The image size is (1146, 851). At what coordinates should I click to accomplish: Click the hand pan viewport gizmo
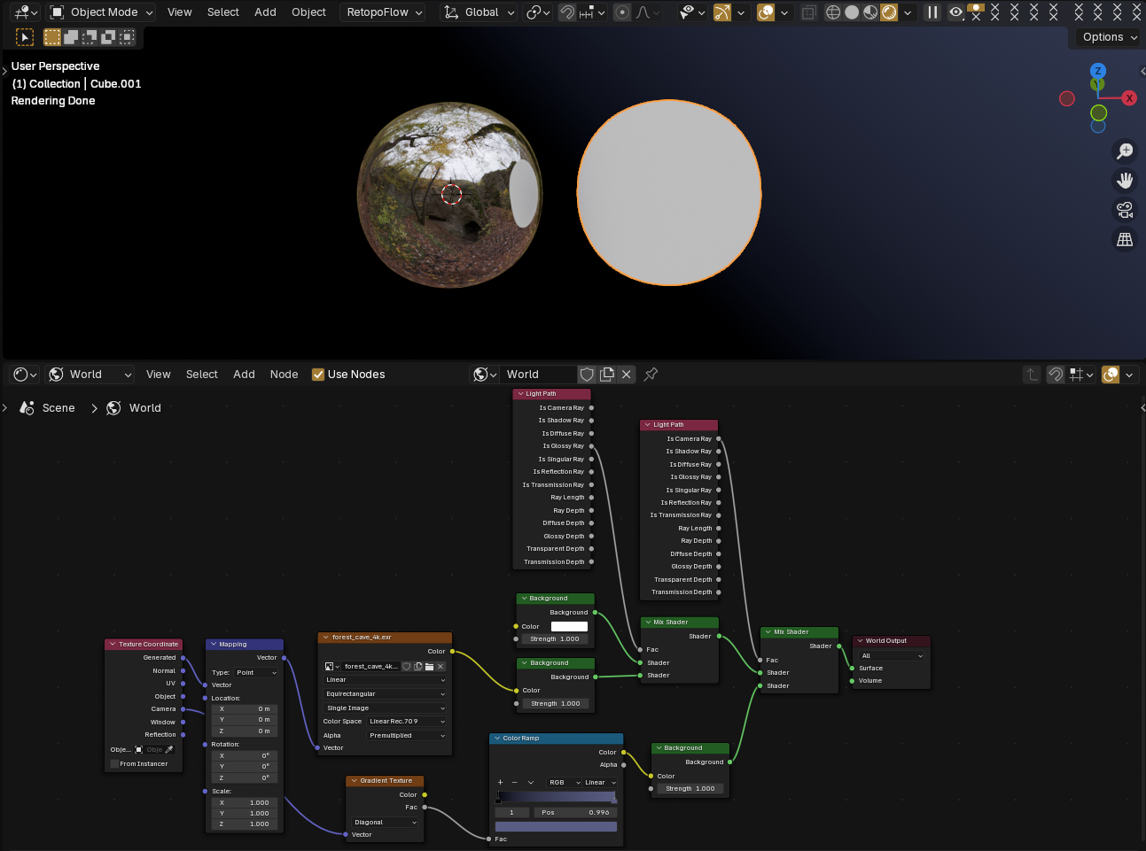pos(1125,181)
